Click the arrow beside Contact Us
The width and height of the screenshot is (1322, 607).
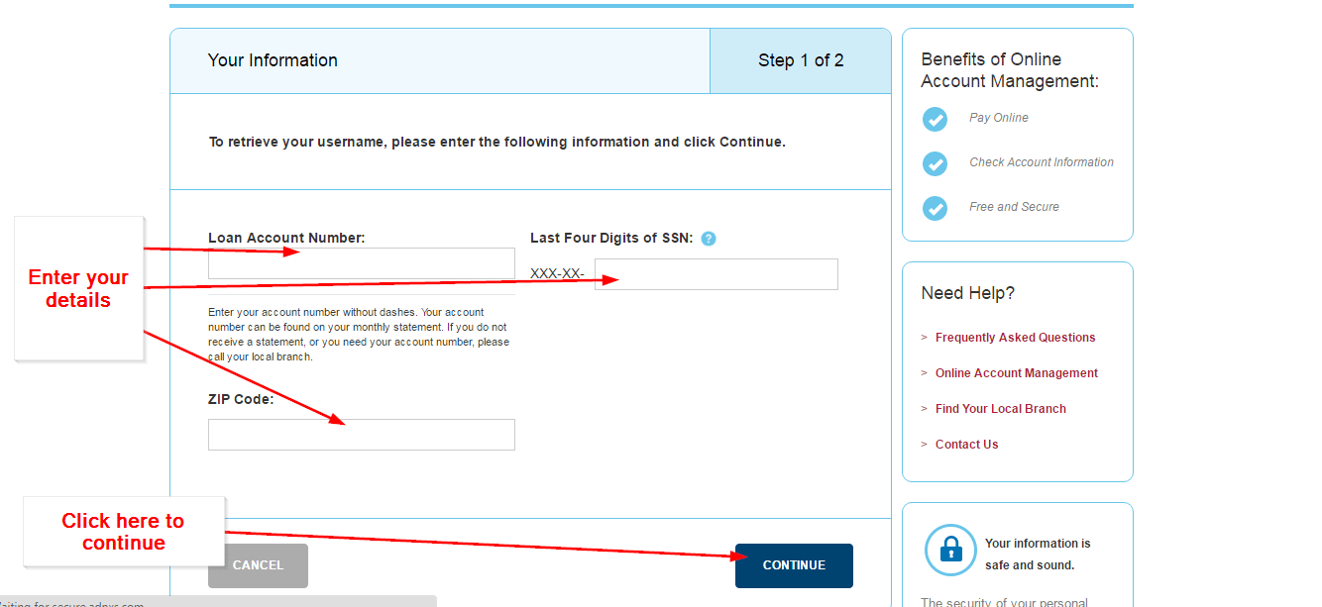[924, 444]
